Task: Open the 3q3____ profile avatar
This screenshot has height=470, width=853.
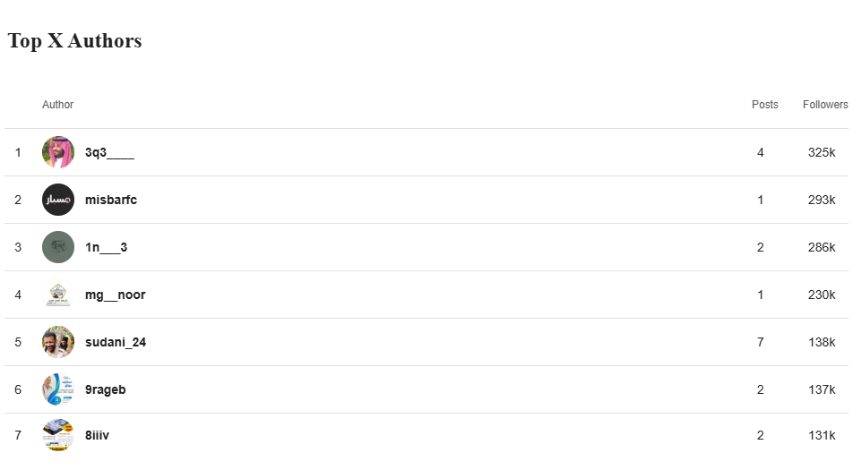Action: click(58, 152)
